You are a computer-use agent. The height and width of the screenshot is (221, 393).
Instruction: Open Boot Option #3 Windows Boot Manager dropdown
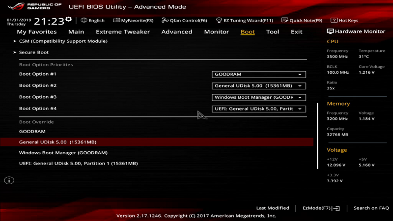(x=259, y=97)
